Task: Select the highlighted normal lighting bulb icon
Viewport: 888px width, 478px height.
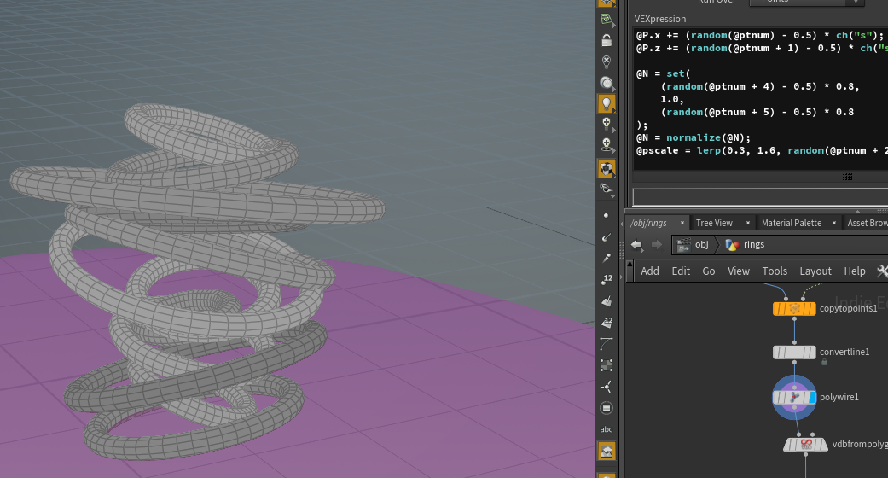Action: click(x=606, y=104)
